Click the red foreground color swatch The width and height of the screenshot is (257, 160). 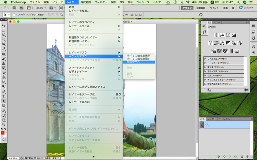click(2, 133)
